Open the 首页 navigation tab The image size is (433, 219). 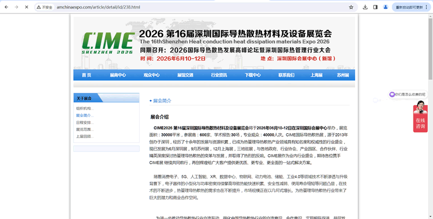[87, 75]
